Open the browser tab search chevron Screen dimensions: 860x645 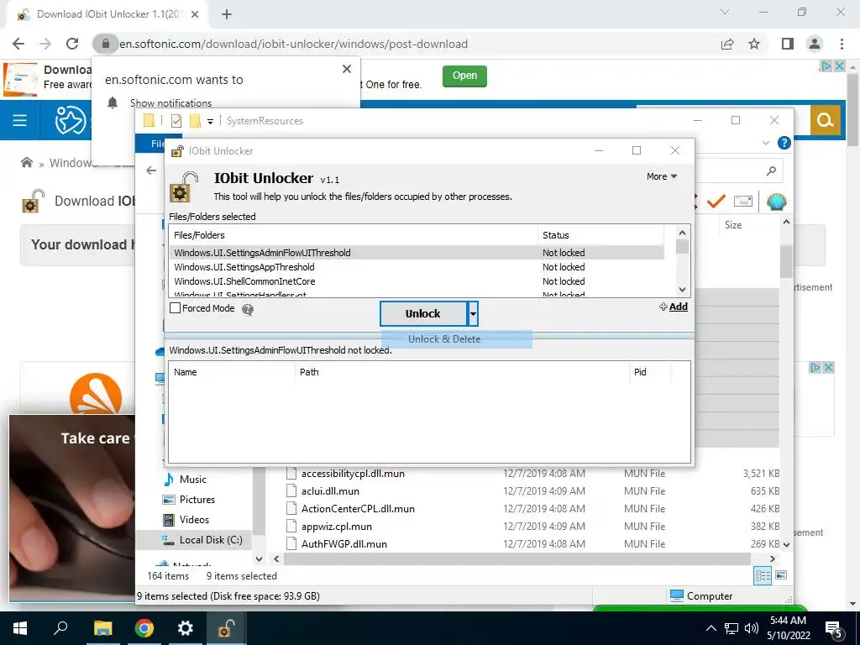coord(725,12)
